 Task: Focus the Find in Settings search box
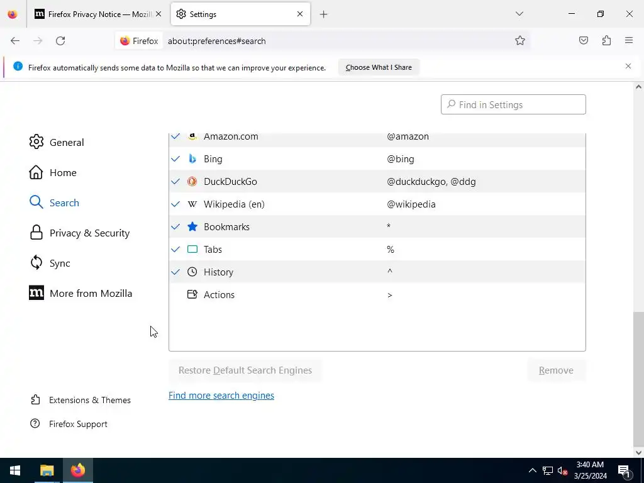click(x=513, y=105)
